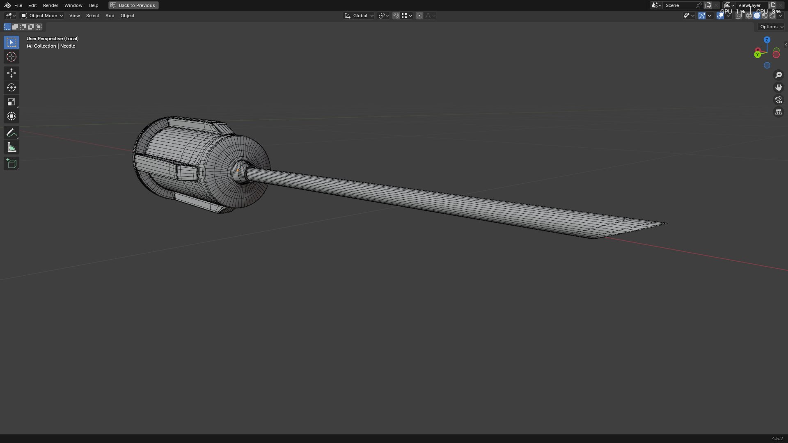Toggle the camera view icon
The width and height of the screenshot is (788, 443).
(x=779, y=100)
